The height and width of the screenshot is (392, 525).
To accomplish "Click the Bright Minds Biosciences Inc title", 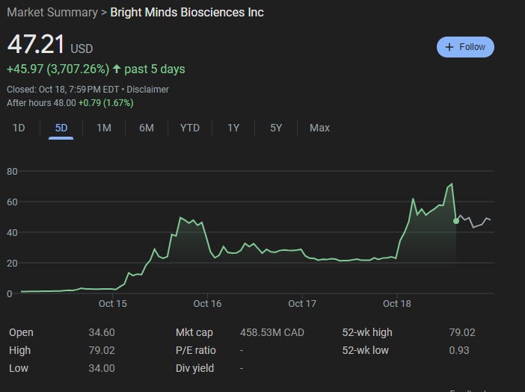I will [187, 13].
